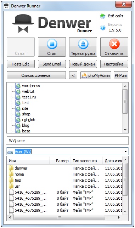Click globe icon next to test1.ru
The image size is (135, 228).
[18, 97]
